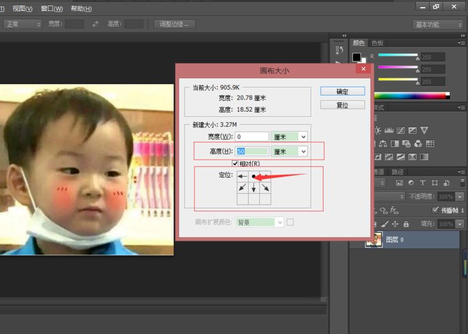Image resolution: width=468 pixels, height=334 pixels.
Task: Swap width and height in options bar
Action: [95, 24]
